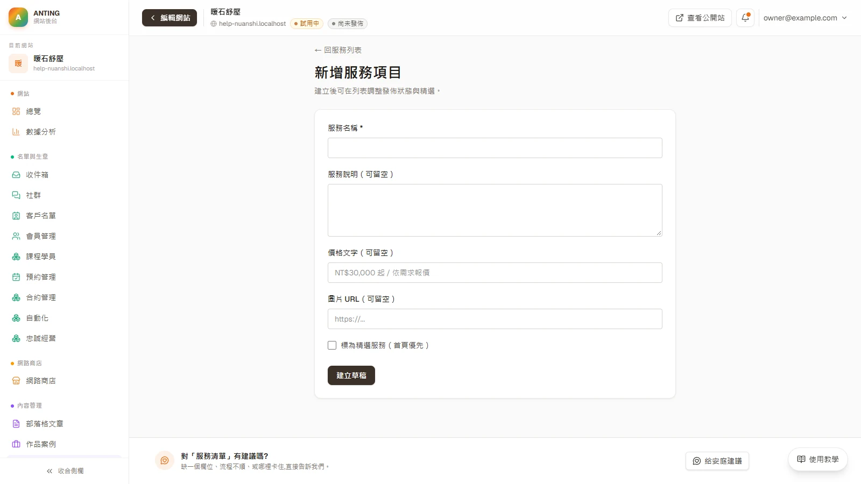861x484 pixels.
Task: Click the 作品案例 briefcase icon
Action: tap(16, 444)
